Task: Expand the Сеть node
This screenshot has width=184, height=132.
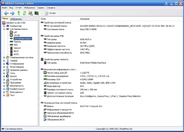Action: (x=4, y=73)
